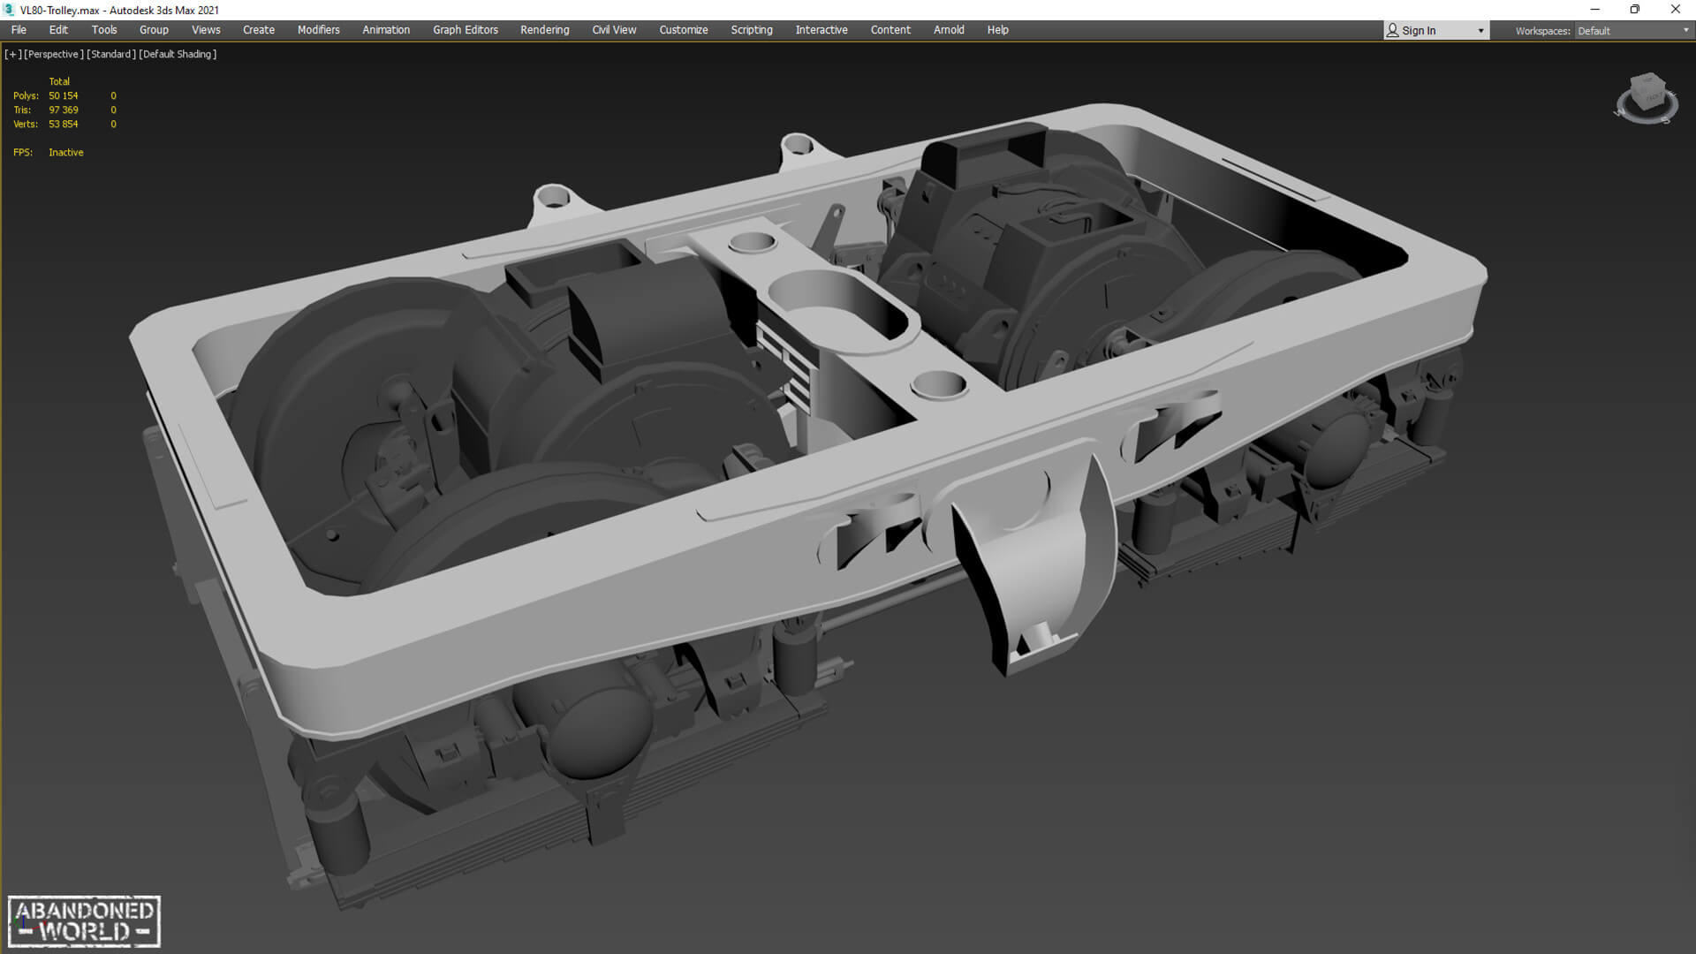
Task: Open the Civil View menu
Action: tap(614, 30)
